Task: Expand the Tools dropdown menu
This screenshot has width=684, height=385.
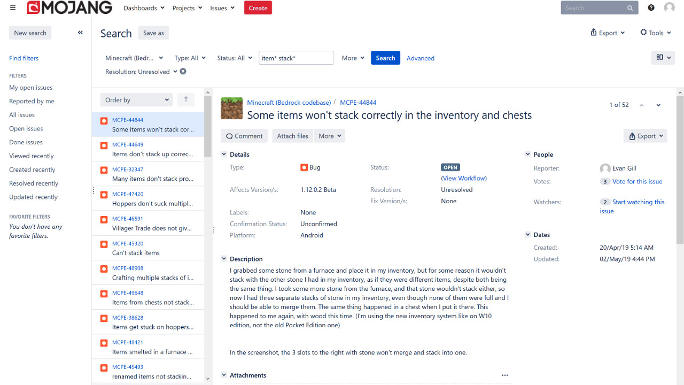Action: point(655,33)
